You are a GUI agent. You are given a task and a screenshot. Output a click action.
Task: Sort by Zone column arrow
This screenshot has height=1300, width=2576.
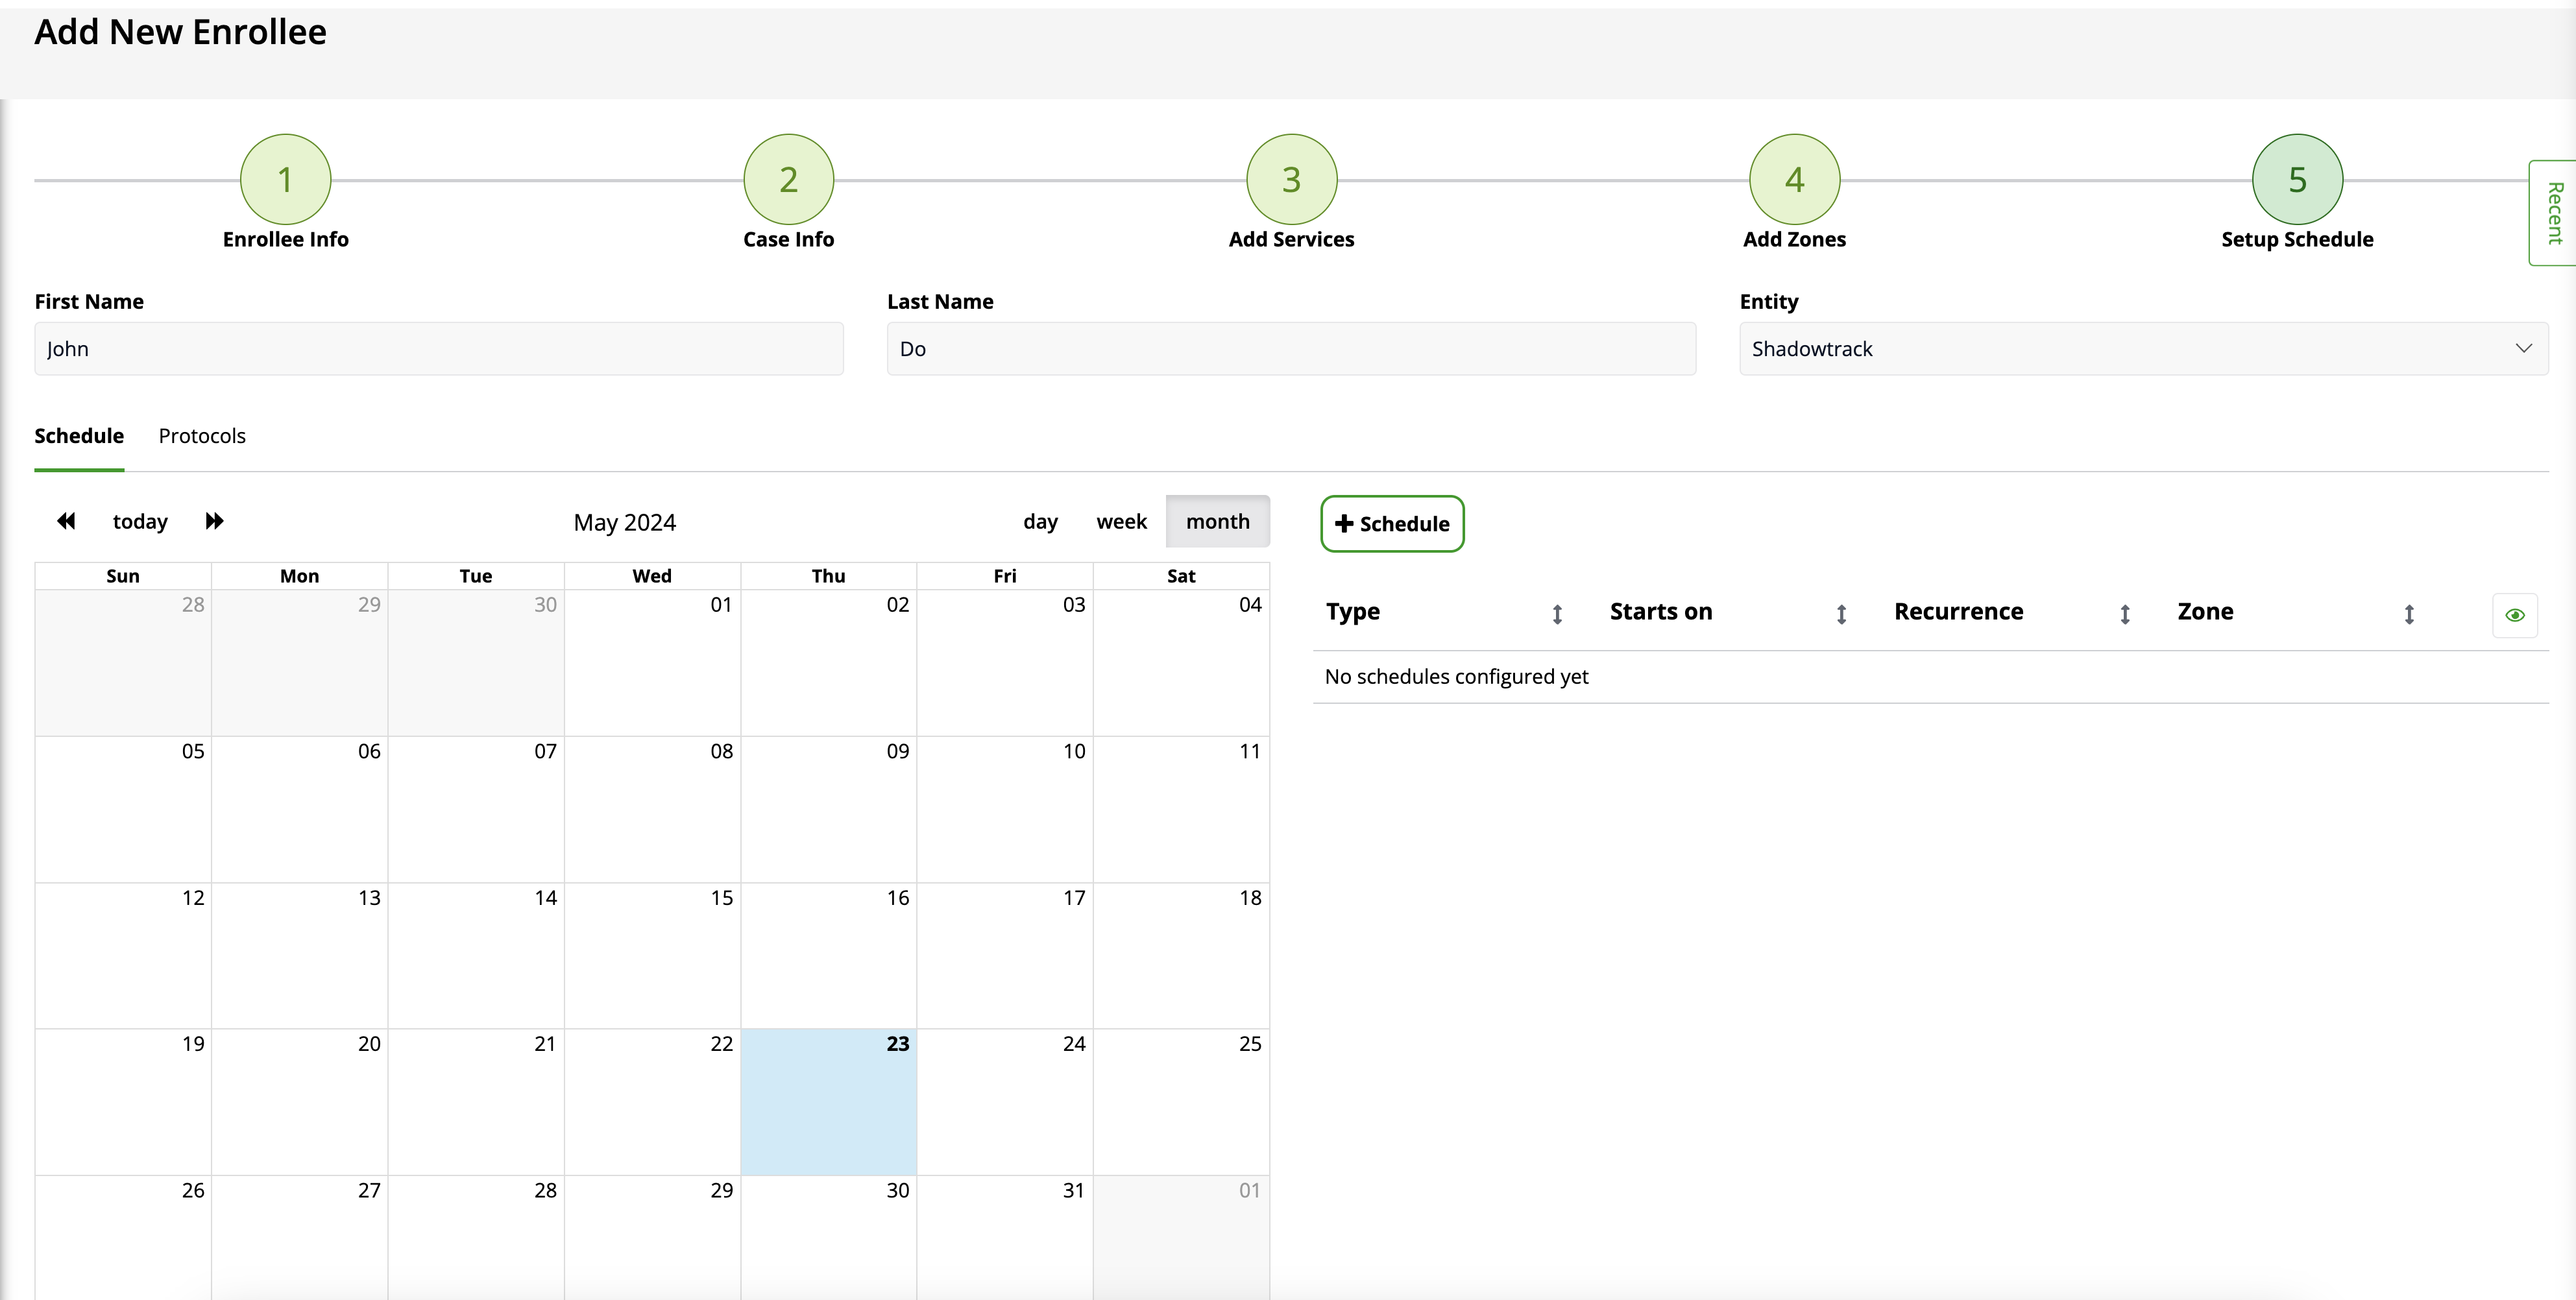tap(2409, 614)
